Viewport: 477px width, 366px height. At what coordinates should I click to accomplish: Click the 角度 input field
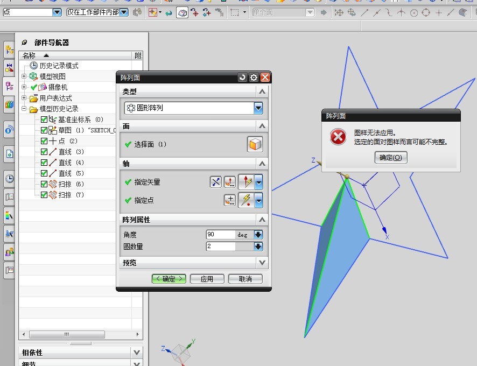(x=221, y=235)
